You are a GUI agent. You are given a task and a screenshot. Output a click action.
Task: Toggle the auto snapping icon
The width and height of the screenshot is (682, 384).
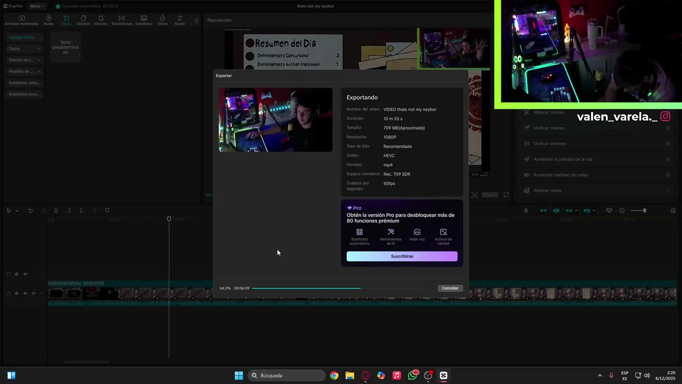[556, 211]
